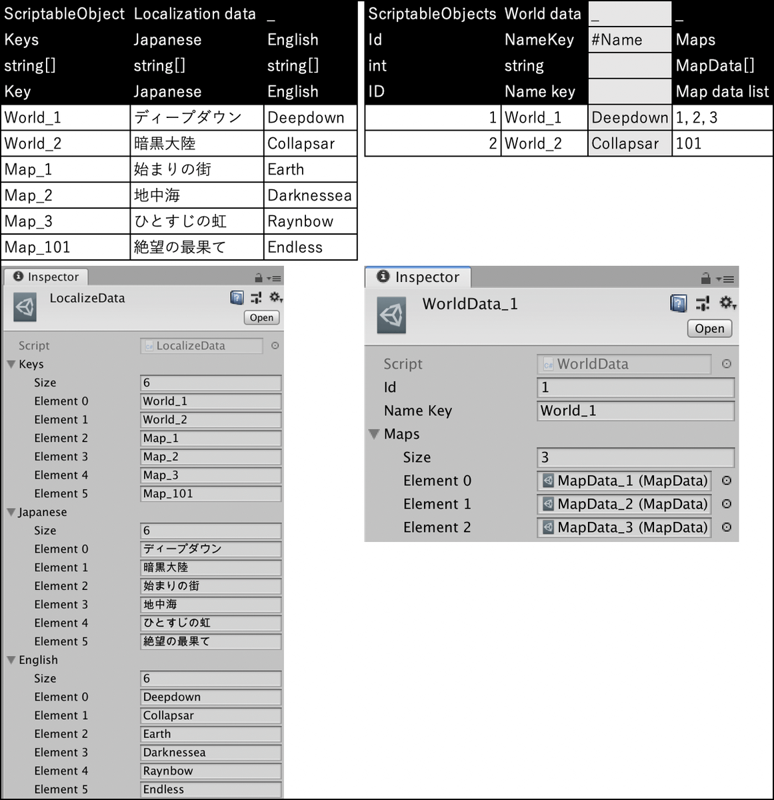
Task: Open the gear settings menu beside WorldData_1
Action: [727, 304]
